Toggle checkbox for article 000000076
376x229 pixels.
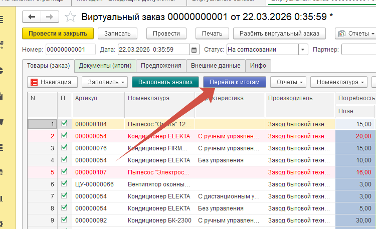64,147
